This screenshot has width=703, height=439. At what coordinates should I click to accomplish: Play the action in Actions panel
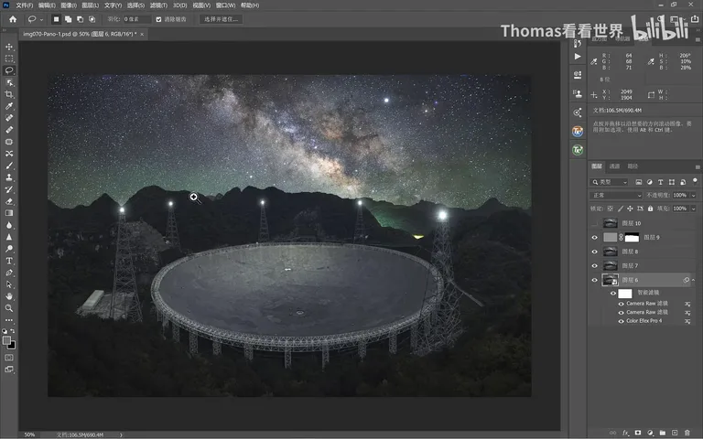(578, 57)
